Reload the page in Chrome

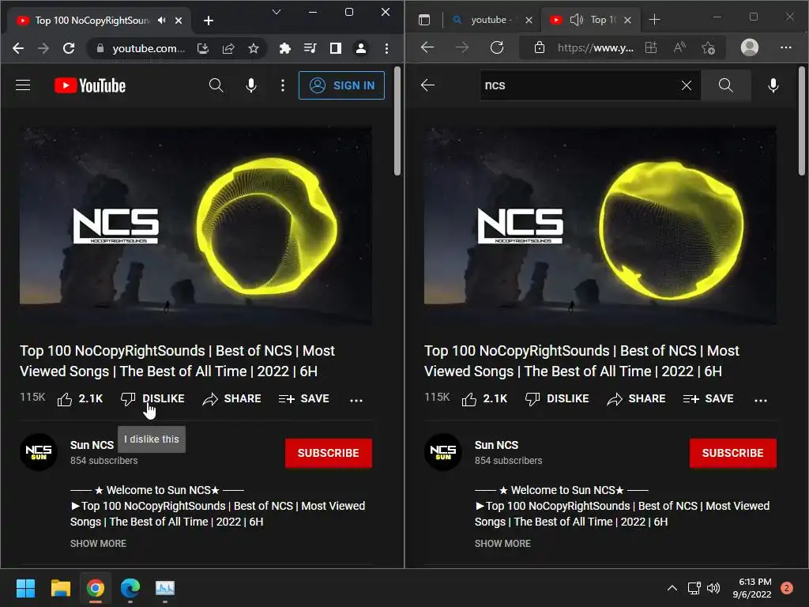click(x=69, y=48)
